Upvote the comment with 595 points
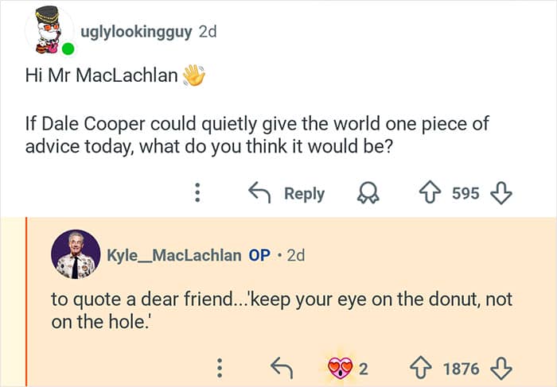Screen dimensions: 557x387 [x=430, y=193]
